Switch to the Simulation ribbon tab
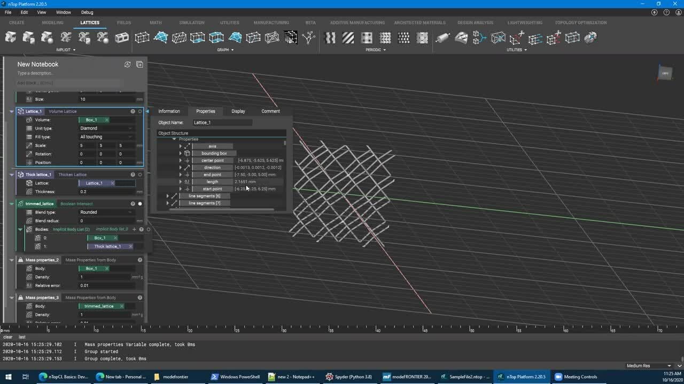Viewport: 684px width, 384px height. (192, 23)
